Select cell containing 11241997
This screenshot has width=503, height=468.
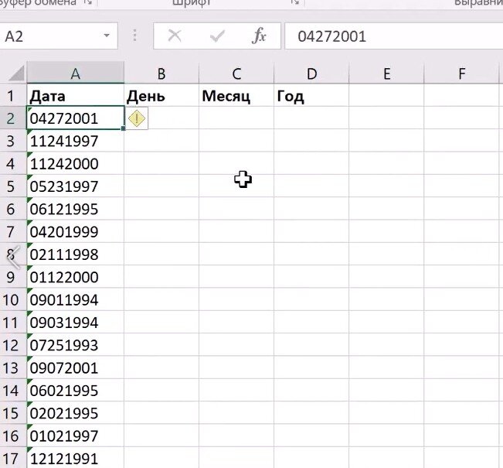pos(76,141)
